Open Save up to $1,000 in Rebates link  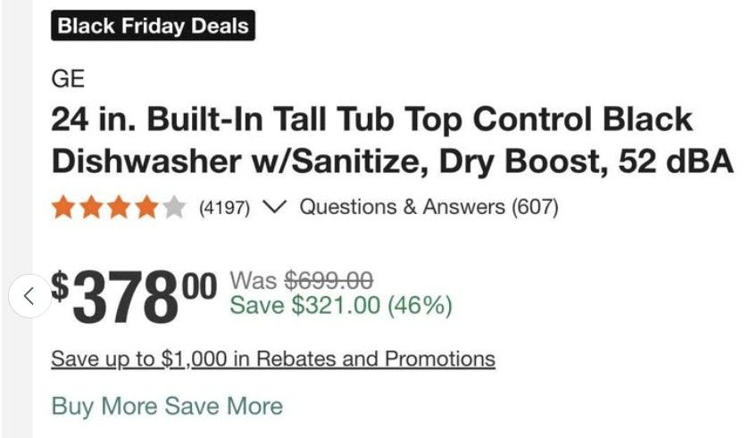click(273, 359)
